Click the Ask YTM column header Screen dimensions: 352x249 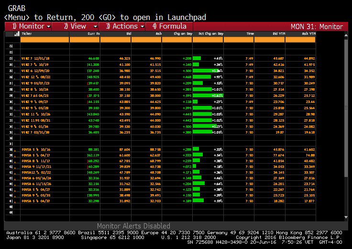(x=308, y=33)
